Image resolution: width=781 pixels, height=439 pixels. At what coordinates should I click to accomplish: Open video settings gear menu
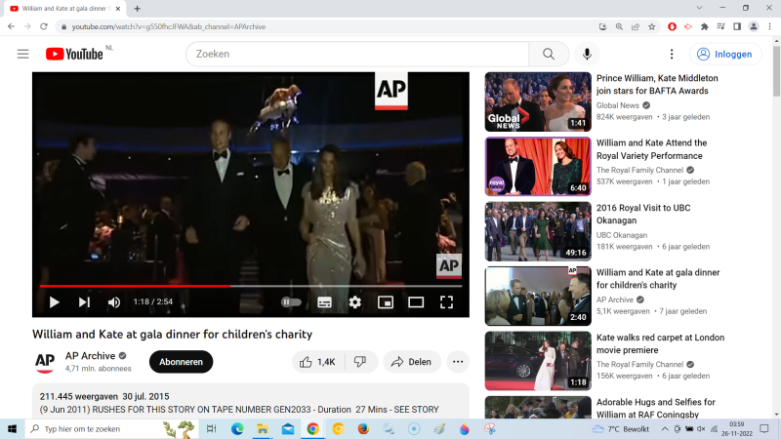(x=355, y=302)
